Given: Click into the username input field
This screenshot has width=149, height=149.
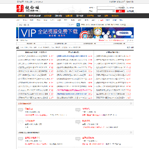Looking at the screenshot, I should [x=106, y=8].
